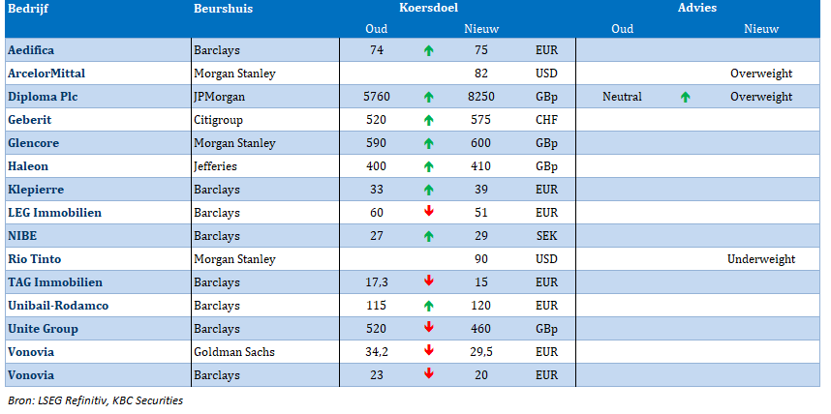Screen dimensions: 831x414
Task: Select the Nieuw subheader under Koersdoel
Action: coord(481,29)
